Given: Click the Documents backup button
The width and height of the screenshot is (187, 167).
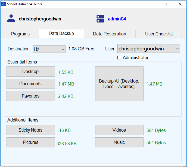Looking at the screenshot, I should (x=30, y=84).
